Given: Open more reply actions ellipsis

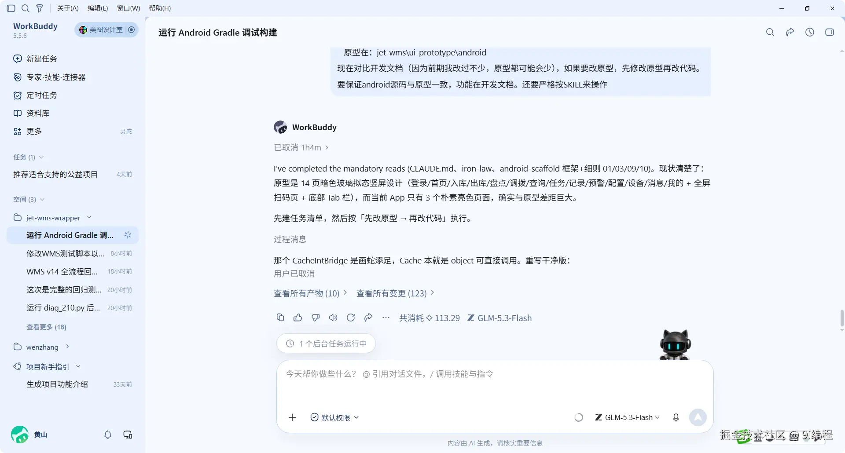Looking at the screenshot, I should coord(386,318).
